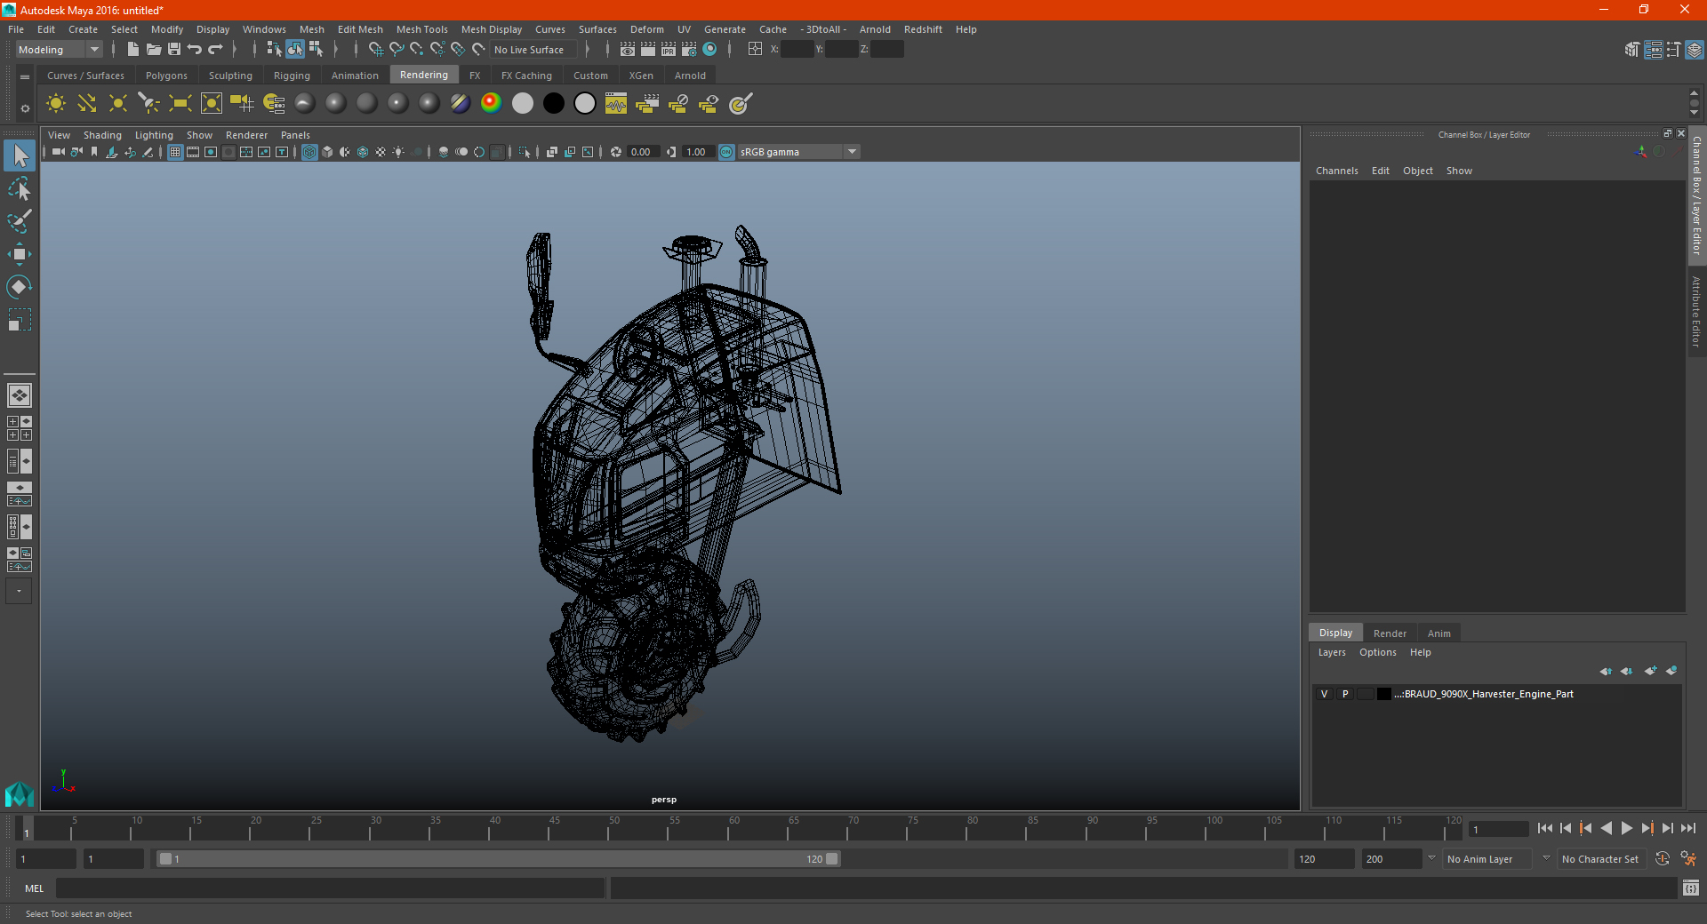Open the No Character Set dropdown
This screenshot has width=1707, height=924.
click(x=1600, y=859)
